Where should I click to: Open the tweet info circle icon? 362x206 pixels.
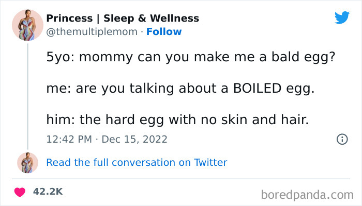point(341,139)
